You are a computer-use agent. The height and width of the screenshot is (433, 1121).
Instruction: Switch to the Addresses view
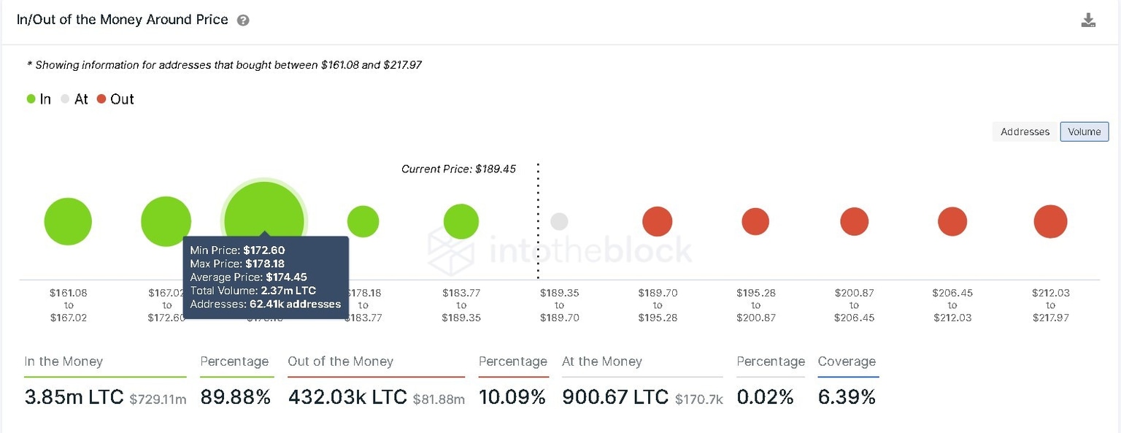pos(1024,131)
